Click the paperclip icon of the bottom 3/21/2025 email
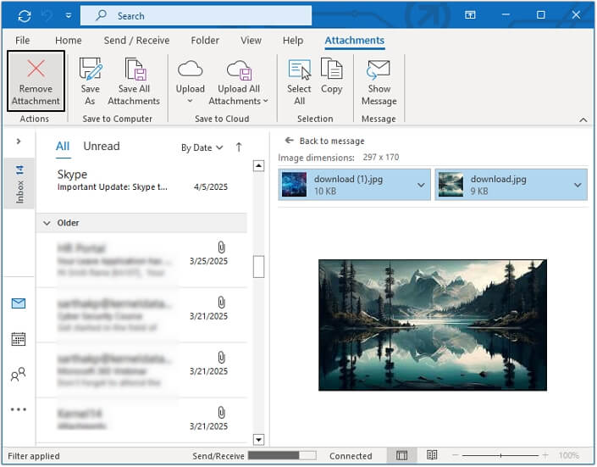 [221, 413]
